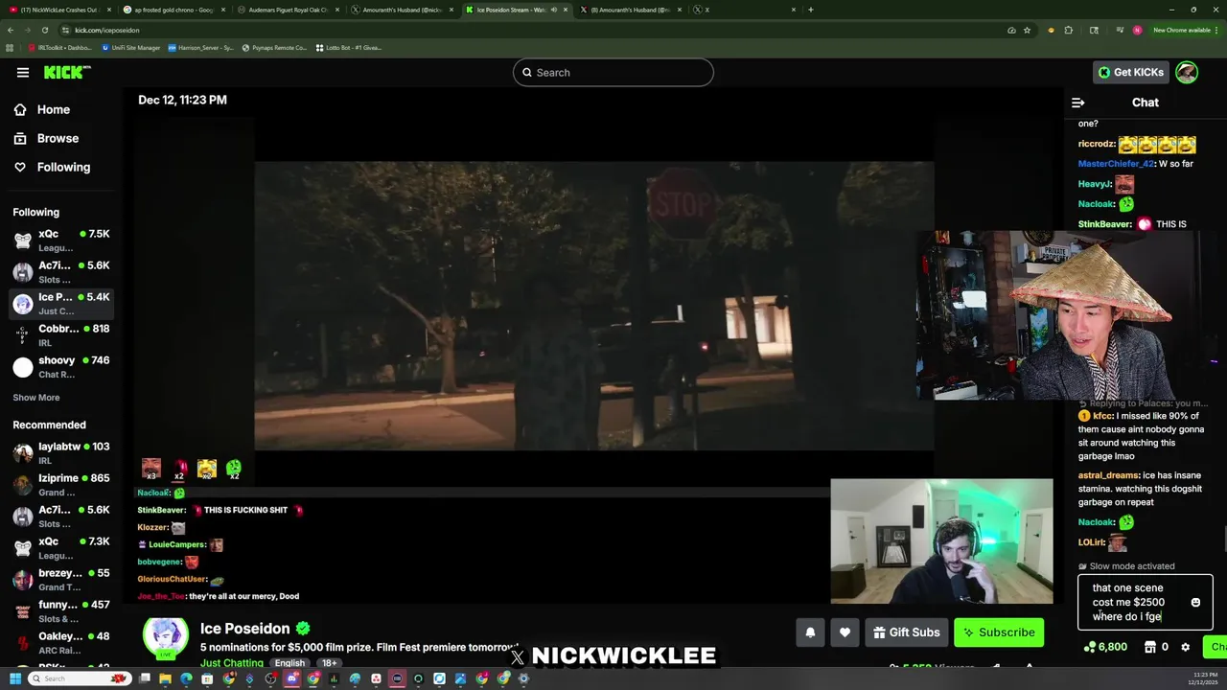This screenshot has width=1227, height=690.
Task: Open IRLToolkit Dashboard bookmark
Action: 61,47
